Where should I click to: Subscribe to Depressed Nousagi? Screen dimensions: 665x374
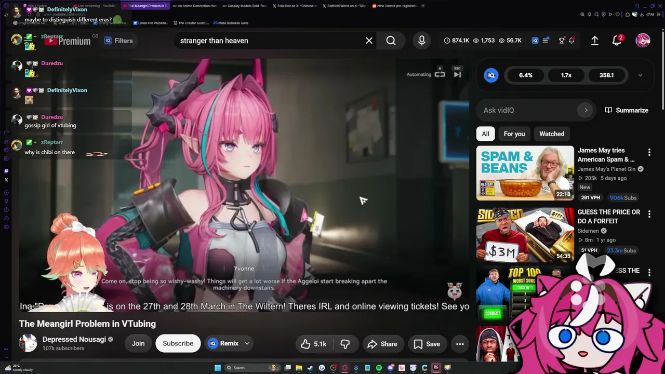pyautogui.click(x=178, y=343)
